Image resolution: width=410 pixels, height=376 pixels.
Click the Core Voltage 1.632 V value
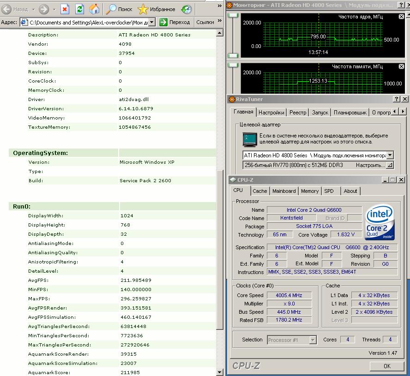pos(346,234)
